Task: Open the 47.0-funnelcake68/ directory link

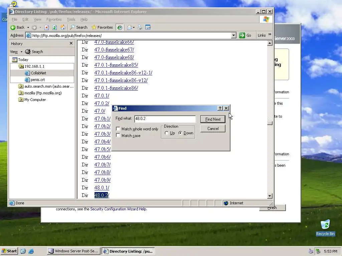Action: point(114,57)
